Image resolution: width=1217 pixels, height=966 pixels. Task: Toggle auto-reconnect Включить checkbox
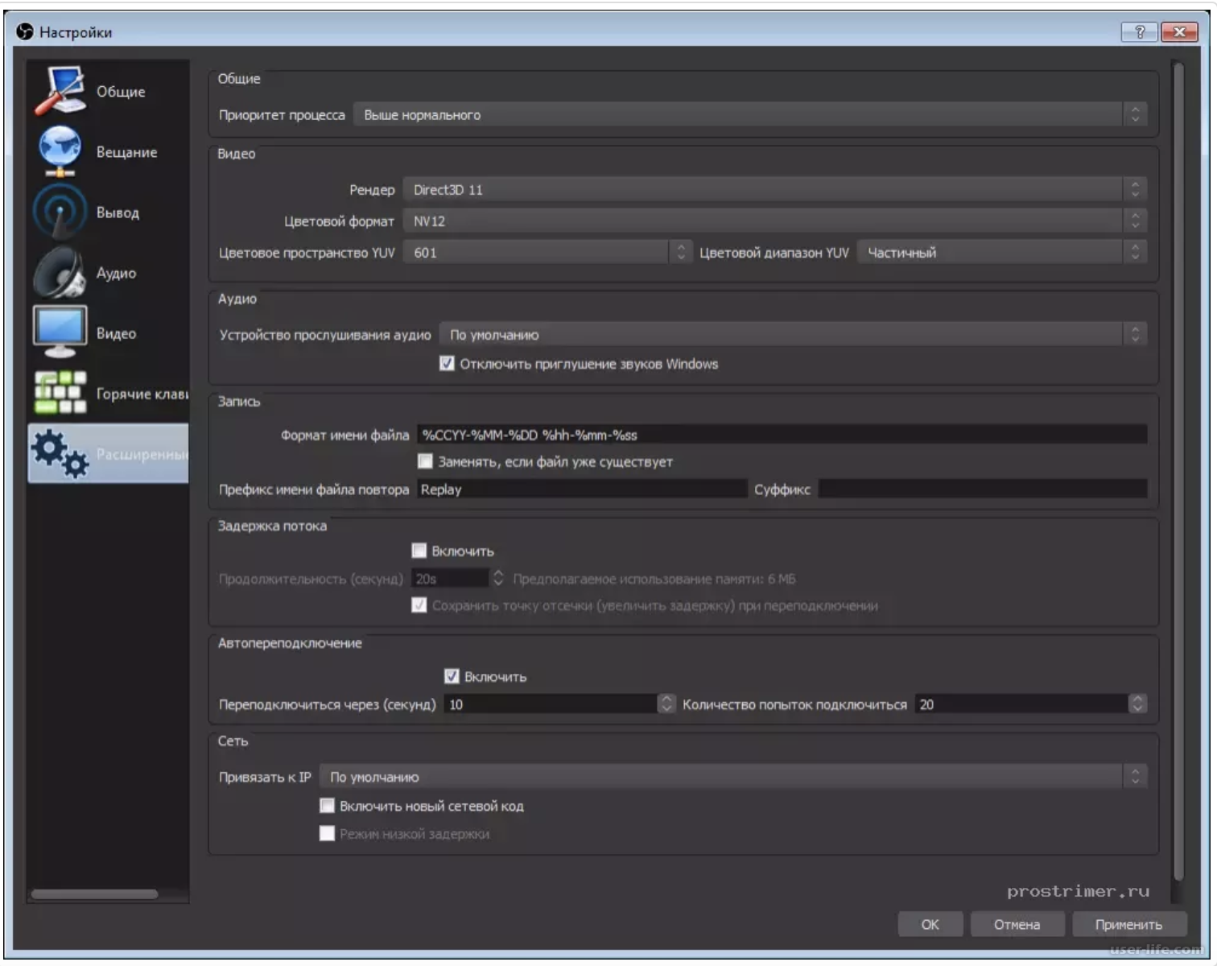(x=452, y=676)
